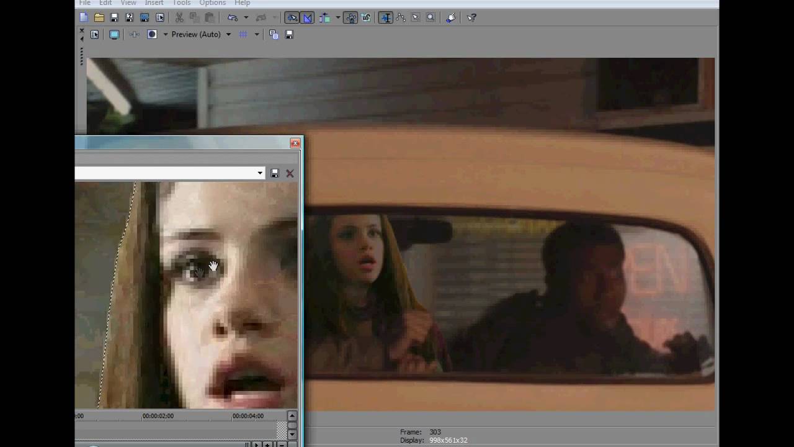
Task: Click the scroll handle between the crop timeline arrows
Action: click(x=292, y=425)
